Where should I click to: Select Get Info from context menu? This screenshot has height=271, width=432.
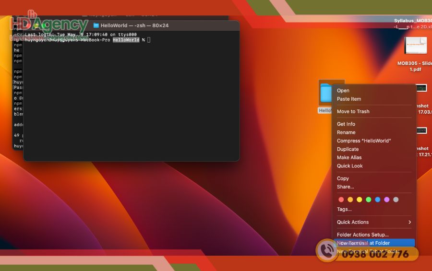(346, 124)
